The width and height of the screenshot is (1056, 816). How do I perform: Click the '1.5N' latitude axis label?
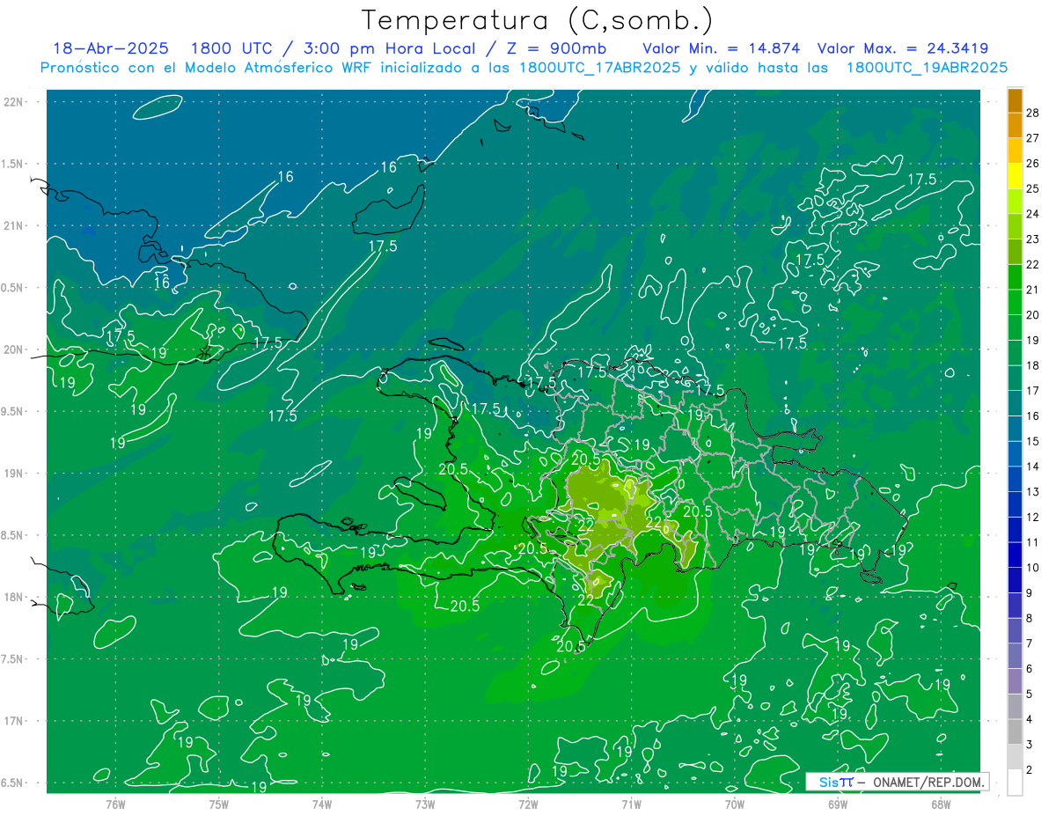pyautogui.click(x=12, y=164)
